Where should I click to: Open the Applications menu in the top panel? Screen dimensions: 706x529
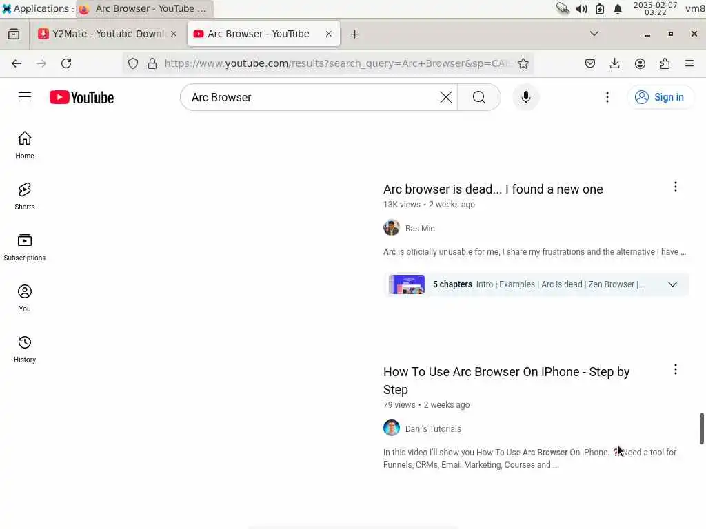click(x=37, y=8)
